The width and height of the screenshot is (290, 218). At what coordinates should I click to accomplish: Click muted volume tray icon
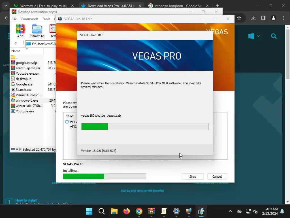(255, 211)
